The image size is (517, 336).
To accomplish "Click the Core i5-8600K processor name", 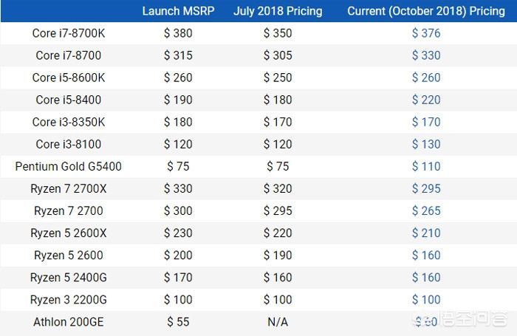I will pyautogui.click(x=69, y=78).
